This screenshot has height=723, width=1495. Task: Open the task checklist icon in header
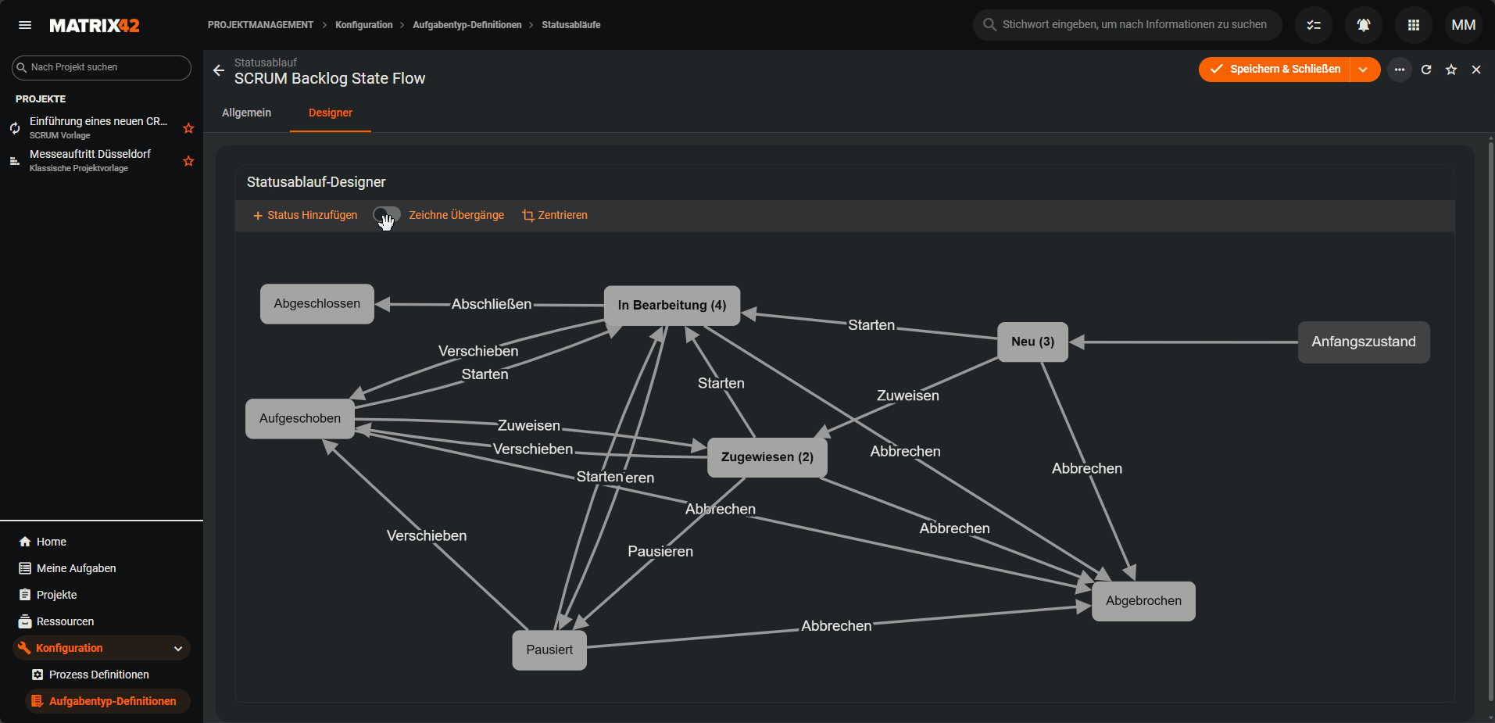coord(1314,25)
